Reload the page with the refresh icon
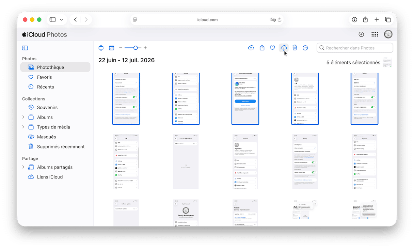The image size is (414, 249). coord(280,20)
